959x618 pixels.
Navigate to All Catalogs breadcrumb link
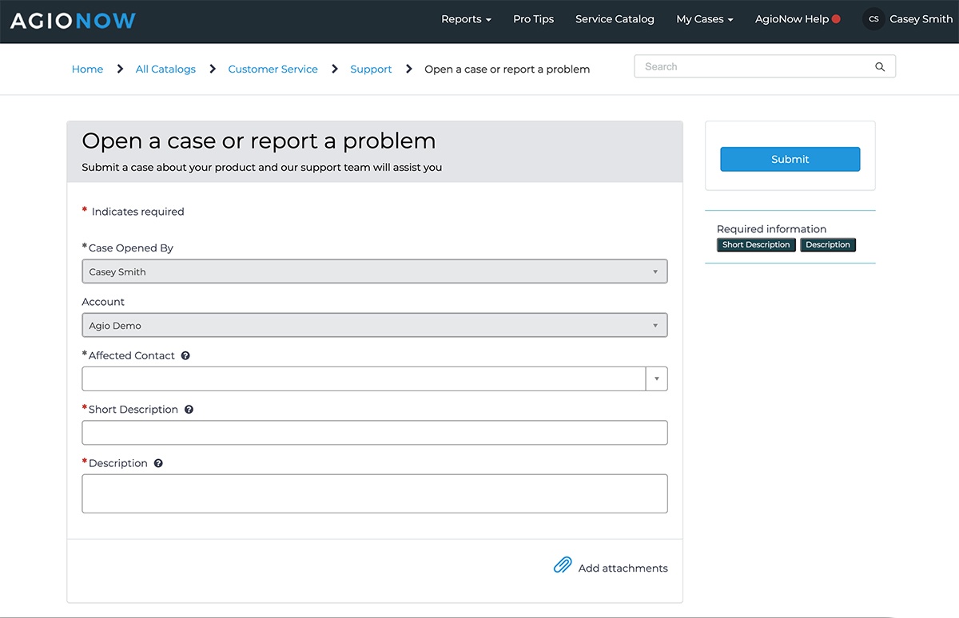pyautogui.click(x=165, y=69)
